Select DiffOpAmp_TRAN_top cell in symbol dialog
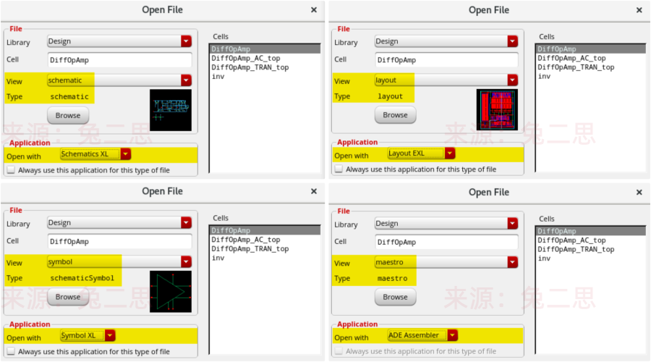The width and height of the screenshot is (651, 362). click(x=250, y=249)
